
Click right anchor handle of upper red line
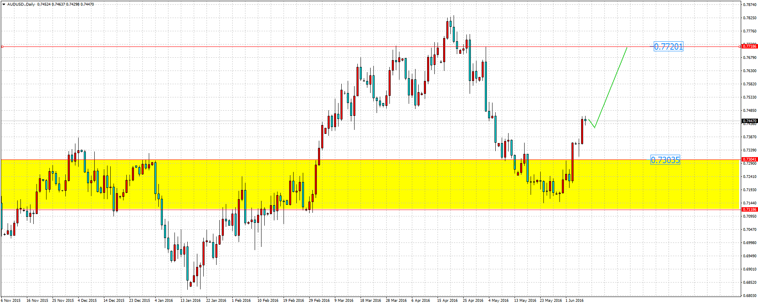pyautogui.click(x=740, y=47)
